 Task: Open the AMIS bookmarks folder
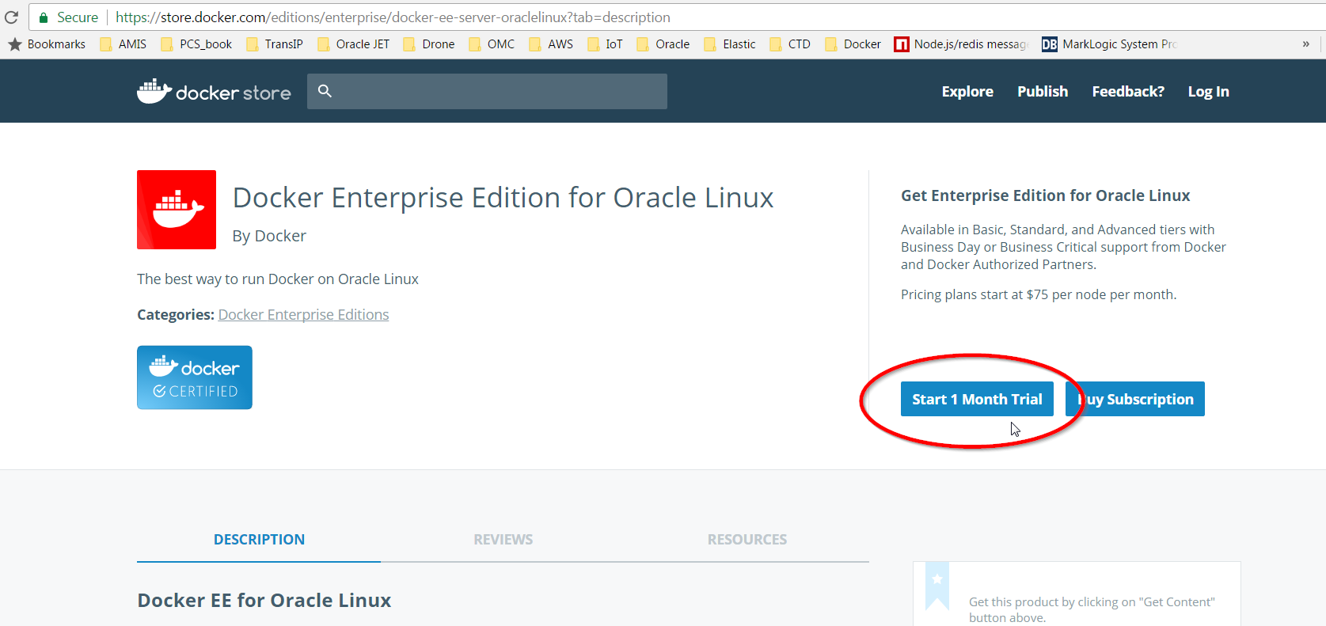click(123, 44)
